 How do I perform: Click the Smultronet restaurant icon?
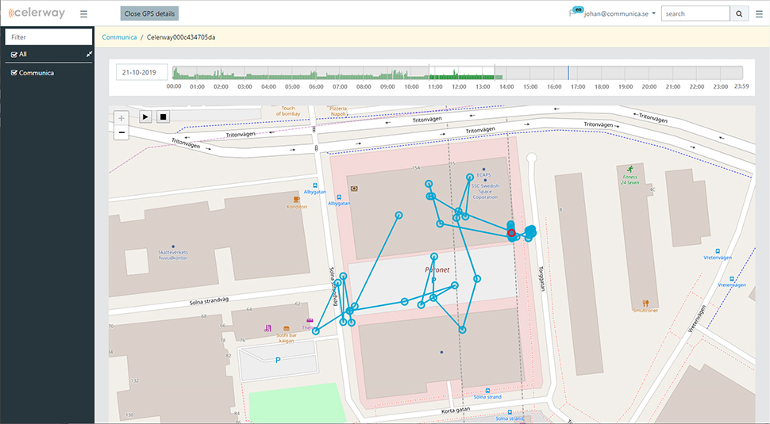point(645,304)
